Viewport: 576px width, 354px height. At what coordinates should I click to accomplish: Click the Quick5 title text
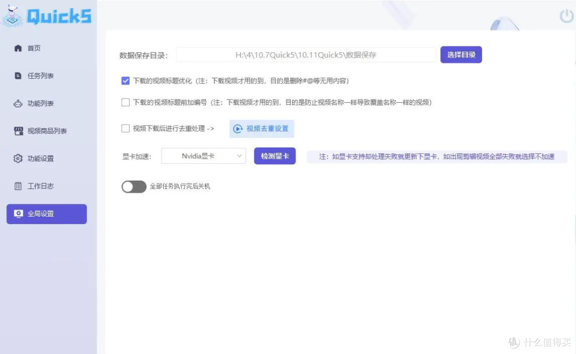[59, 17]
